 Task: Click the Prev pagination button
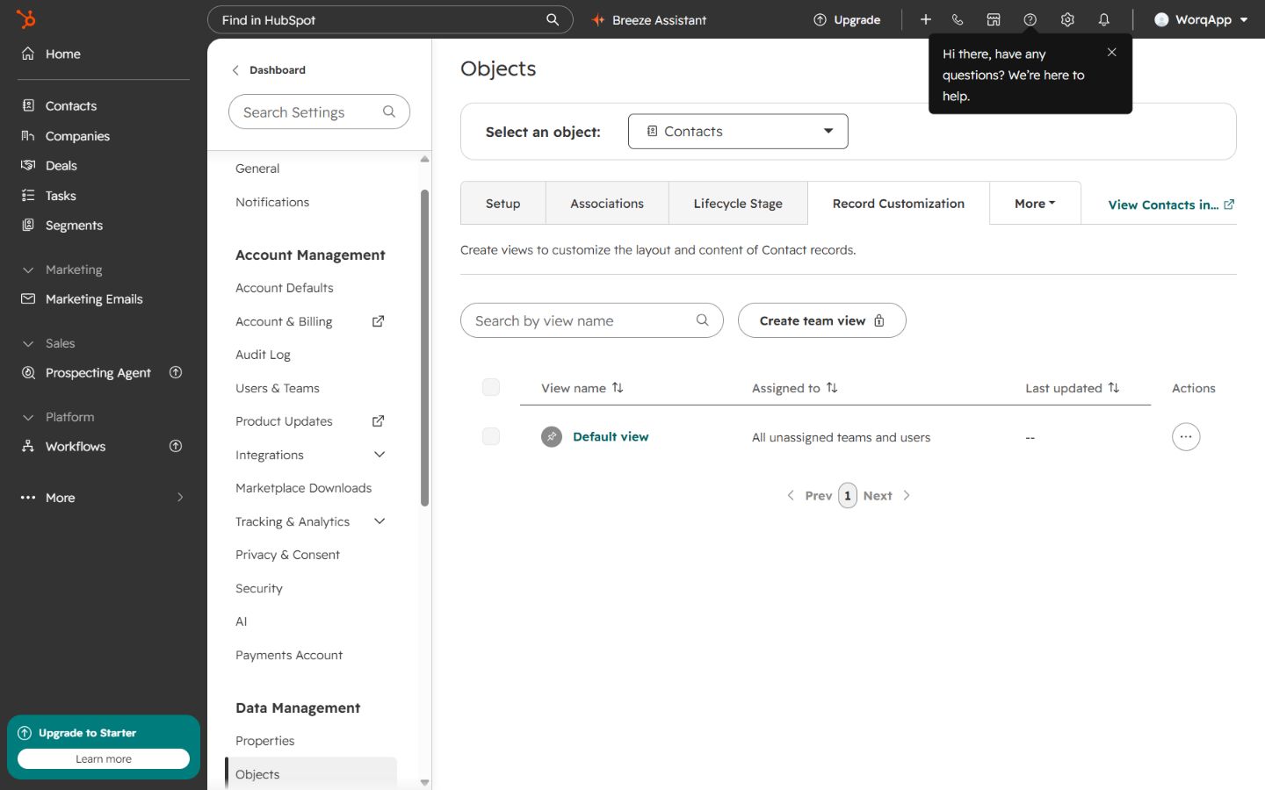[809, 495]
